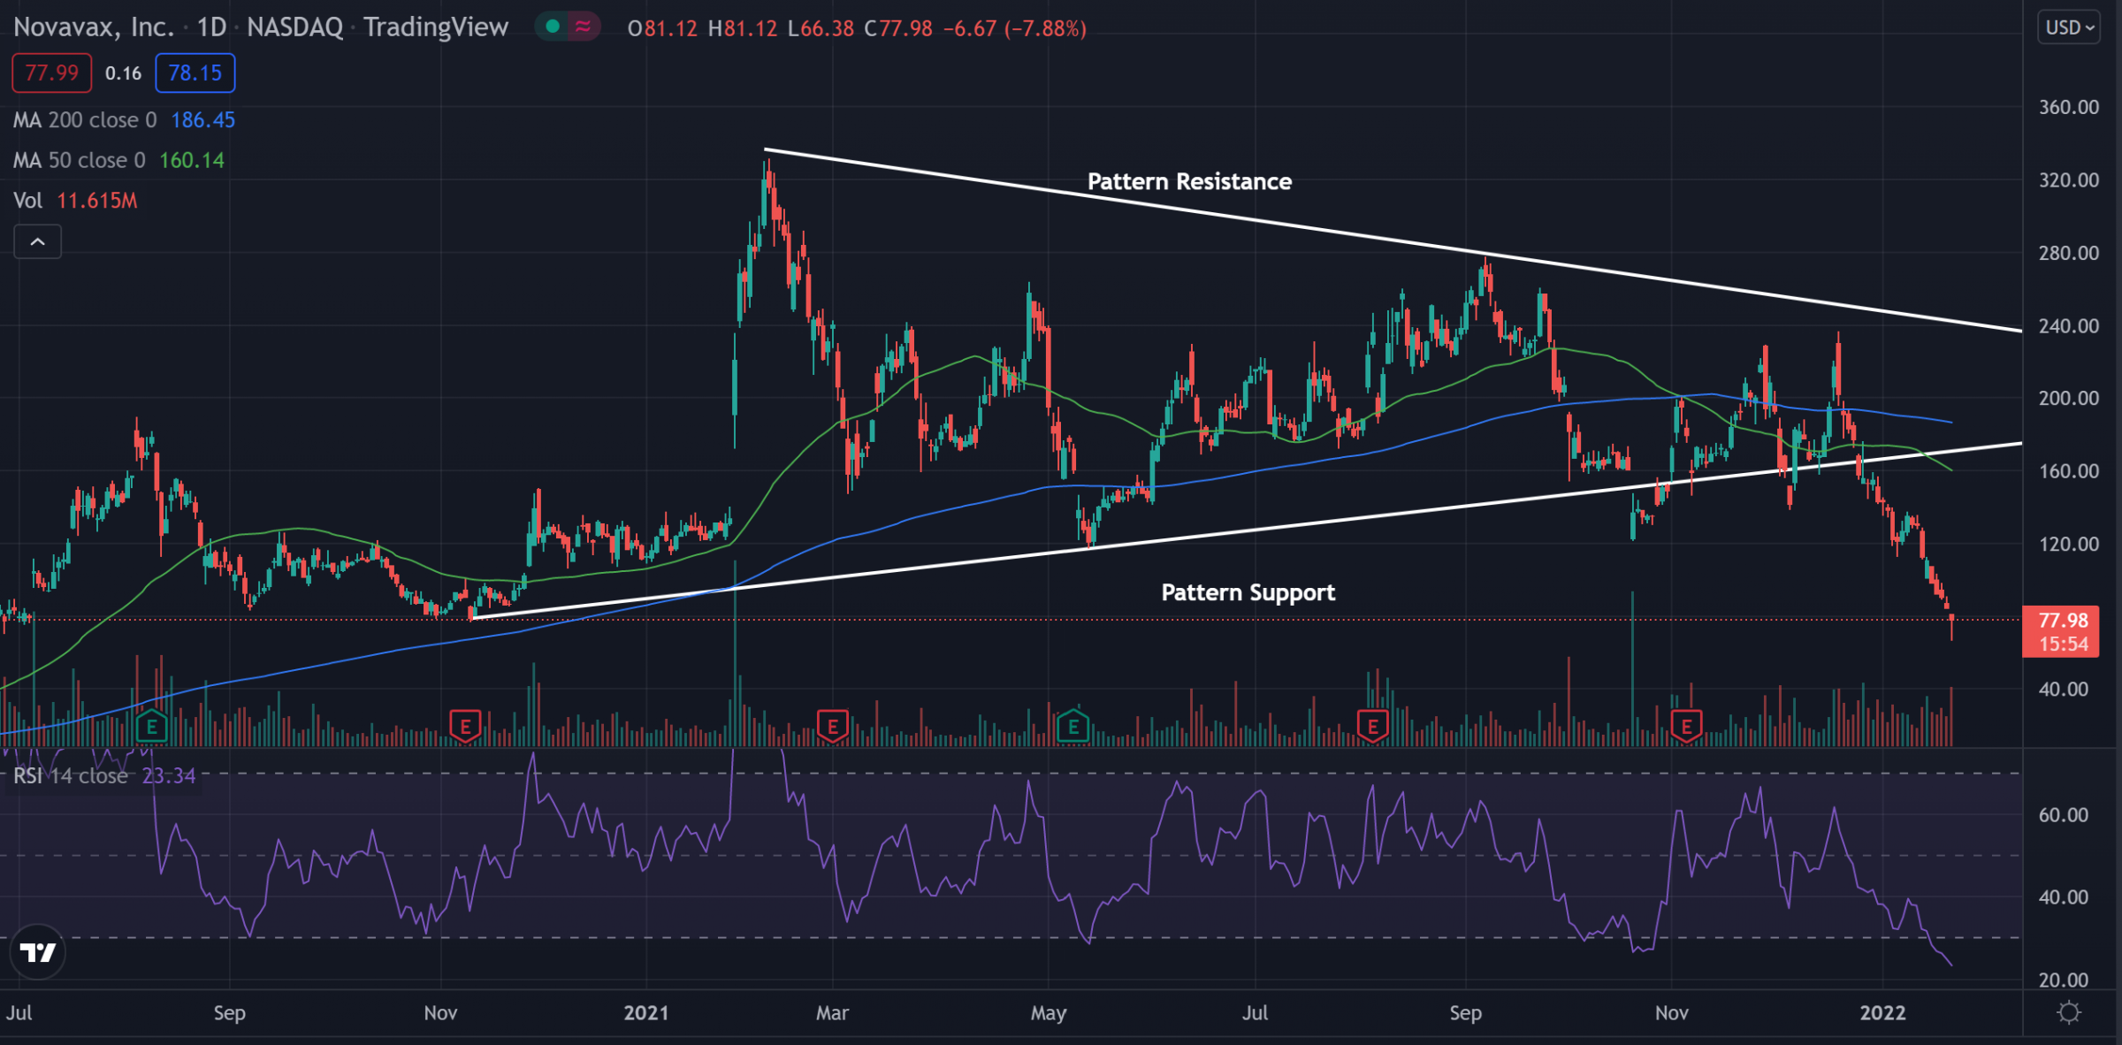The height and width of the screenshot is (1045, 2122).
Task: Click the blue buy price 78.15 button
Action: click(195, 73)
